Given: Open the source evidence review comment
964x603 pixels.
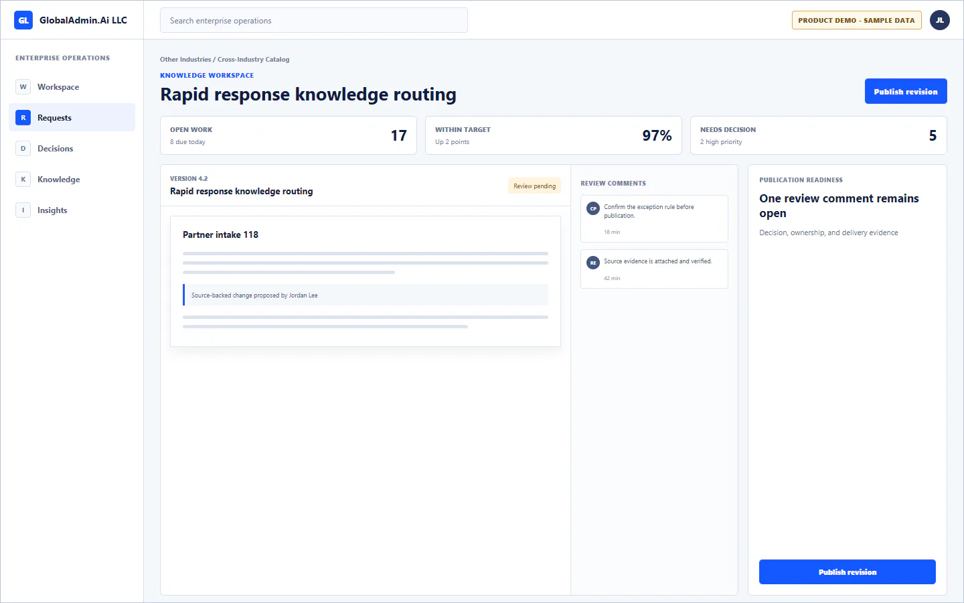Looking at the screenshot, I should point(654,269).
